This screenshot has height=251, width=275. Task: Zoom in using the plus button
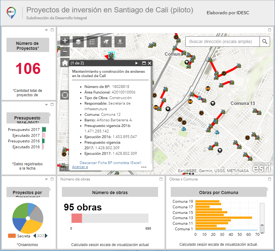point(65,41)
